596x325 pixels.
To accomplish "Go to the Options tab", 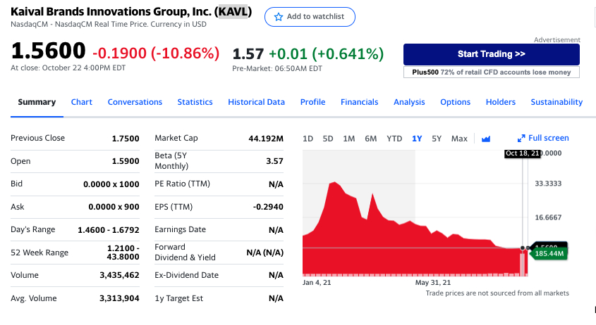I will 455,102.
